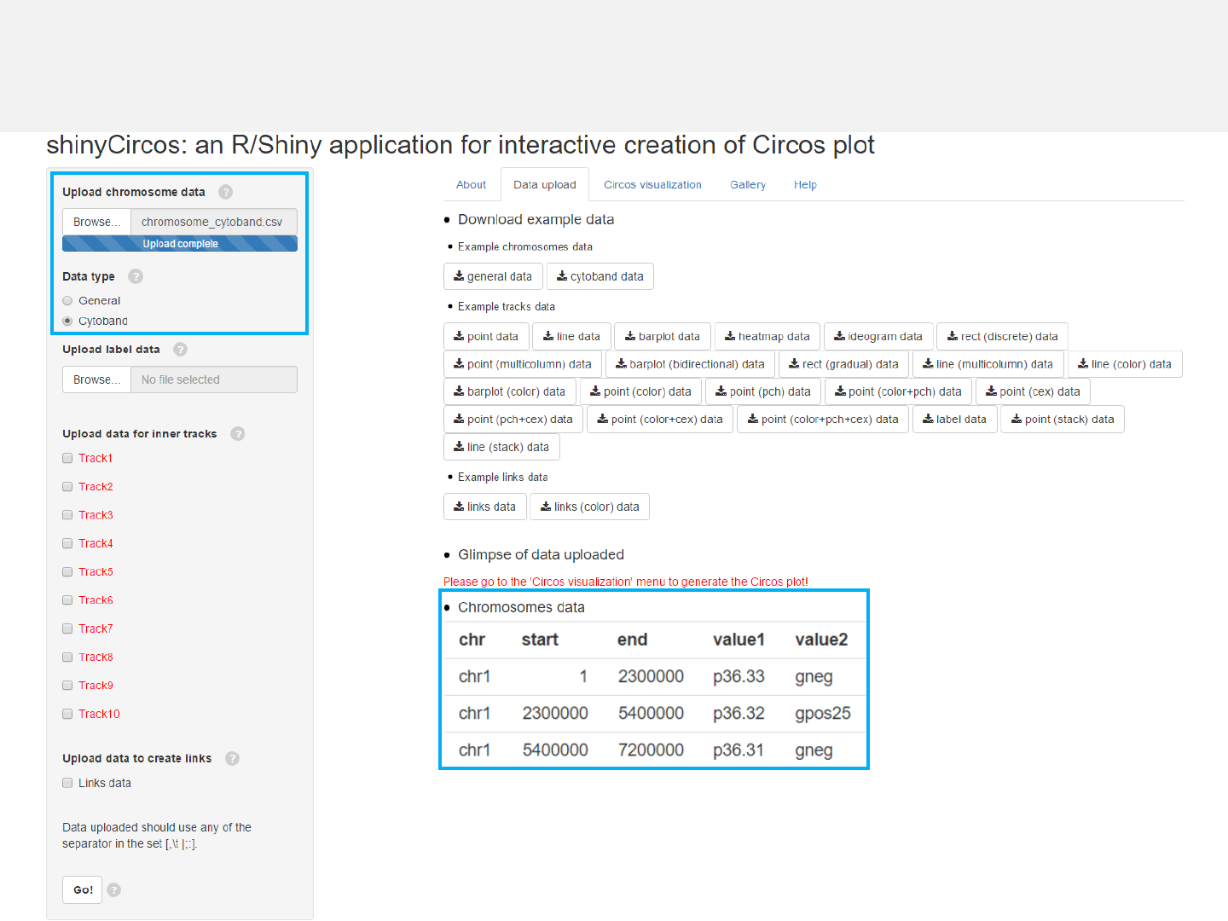The height and width of the screenshot is (921, 1228).
Task: Enable Track9 checkbox
Action: tap(67, 686)
